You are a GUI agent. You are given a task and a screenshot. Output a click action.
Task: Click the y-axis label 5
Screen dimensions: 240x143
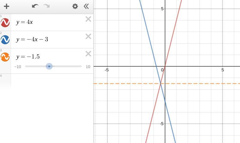point(162,9)
